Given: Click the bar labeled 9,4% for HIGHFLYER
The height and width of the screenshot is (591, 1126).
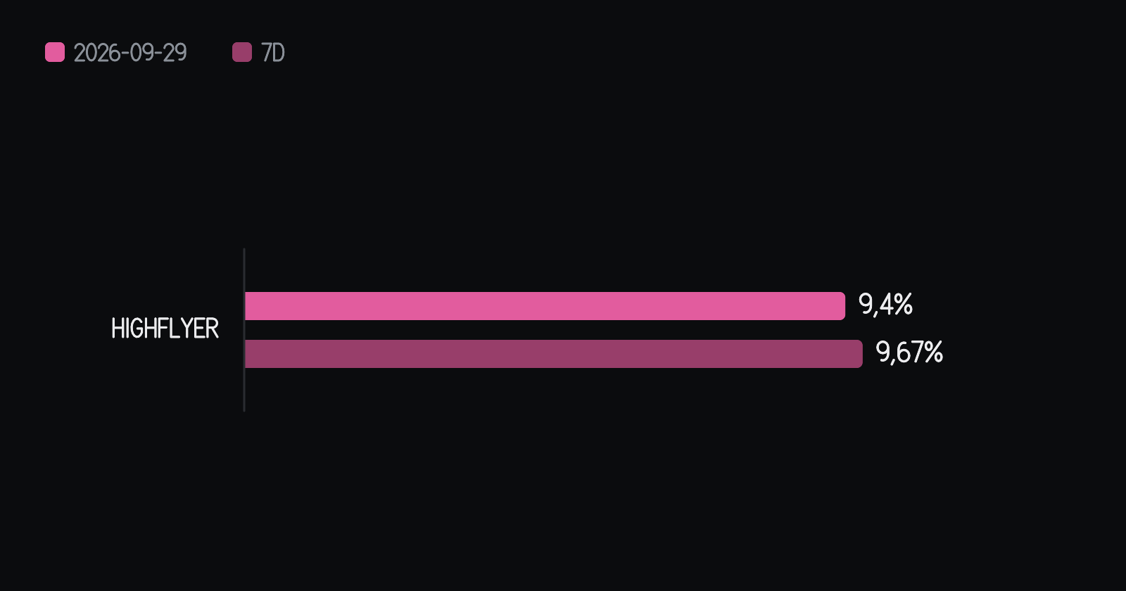Looking at the screenshot, I should click(x=545, y=306).
